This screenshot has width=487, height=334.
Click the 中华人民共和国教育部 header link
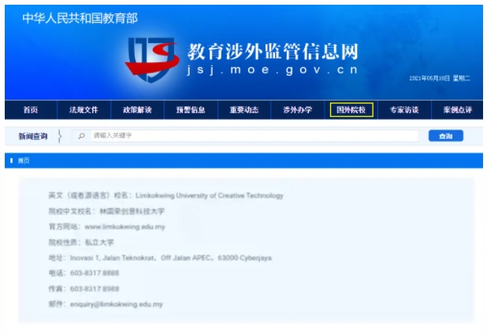click(80, 18)
